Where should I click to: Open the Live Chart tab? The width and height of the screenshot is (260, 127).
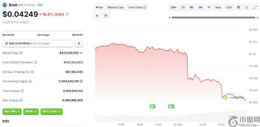coord(137,7)
